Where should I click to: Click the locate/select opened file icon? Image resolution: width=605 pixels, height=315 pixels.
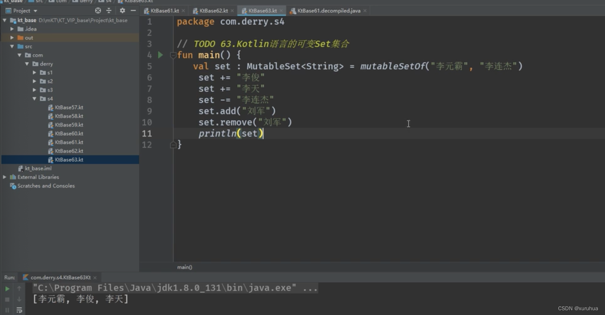[x=98, y=10]
